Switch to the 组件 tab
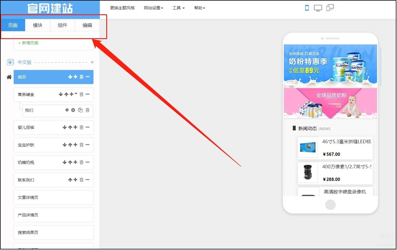The width and height of the screenshot is (397, 250). point(62,25)
